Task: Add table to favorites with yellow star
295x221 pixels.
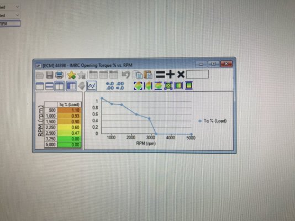Action: [71, 75]
